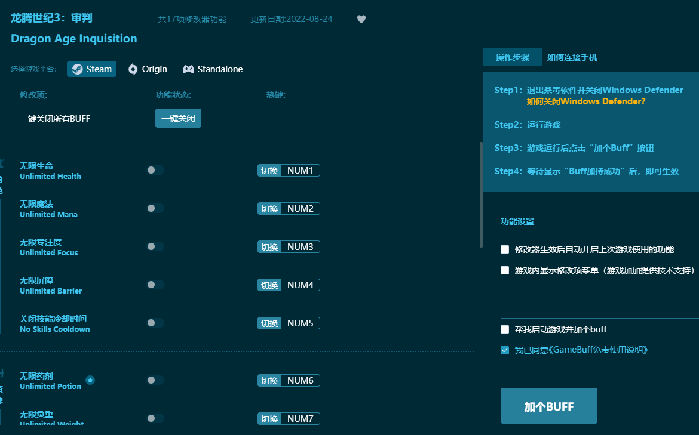Click 切换 button for NUM2 hotkey
Screen dimensions: 699x435
pyautogui.click(x=269, y=209)
